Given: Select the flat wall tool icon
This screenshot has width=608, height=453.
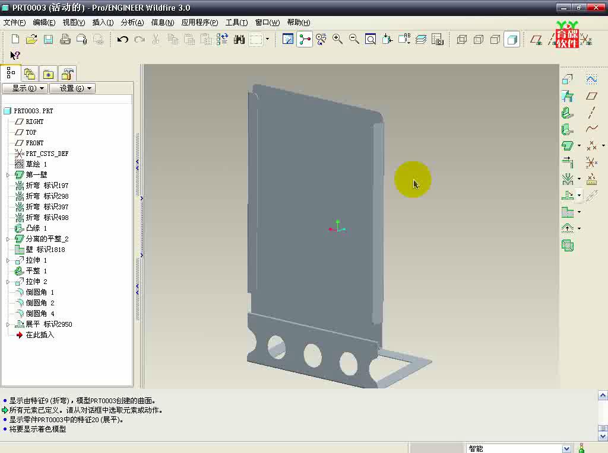Looking at the screenshot, I should coord(567,113).
